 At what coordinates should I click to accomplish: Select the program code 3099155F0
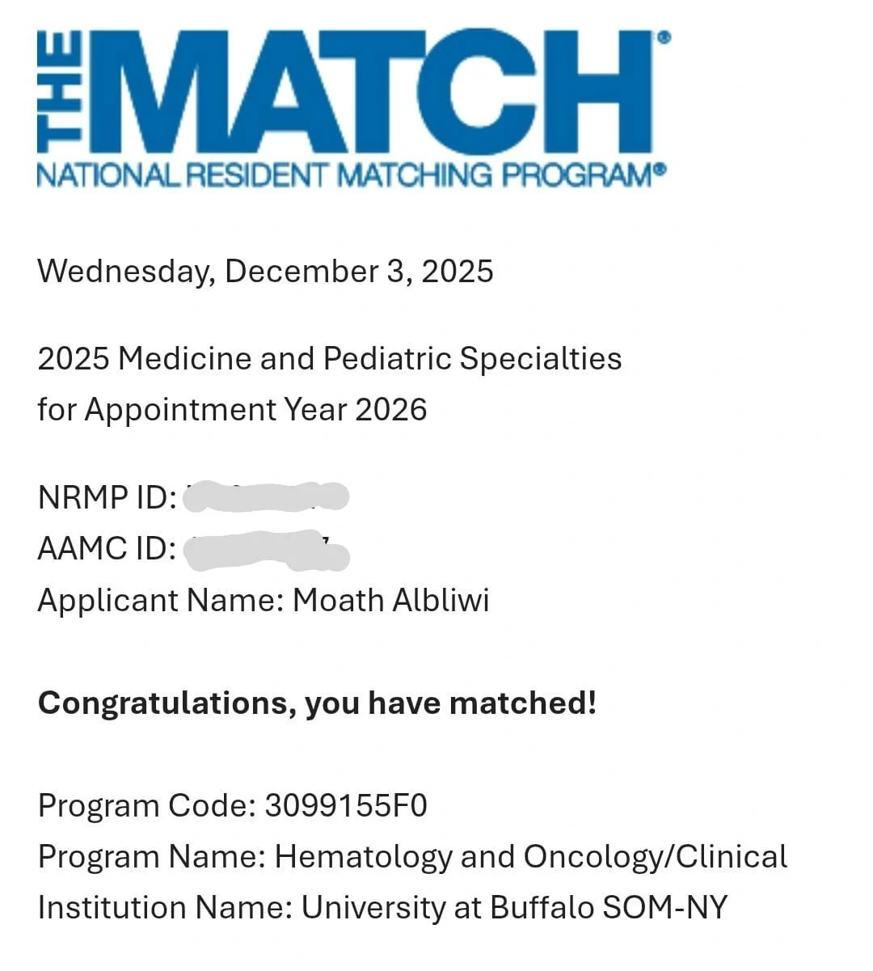click(x=346, y=806)
